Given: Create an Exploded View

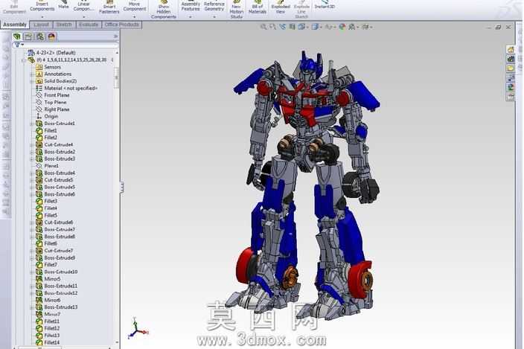Looking at the screenshot, I should [x=281, y=7].
